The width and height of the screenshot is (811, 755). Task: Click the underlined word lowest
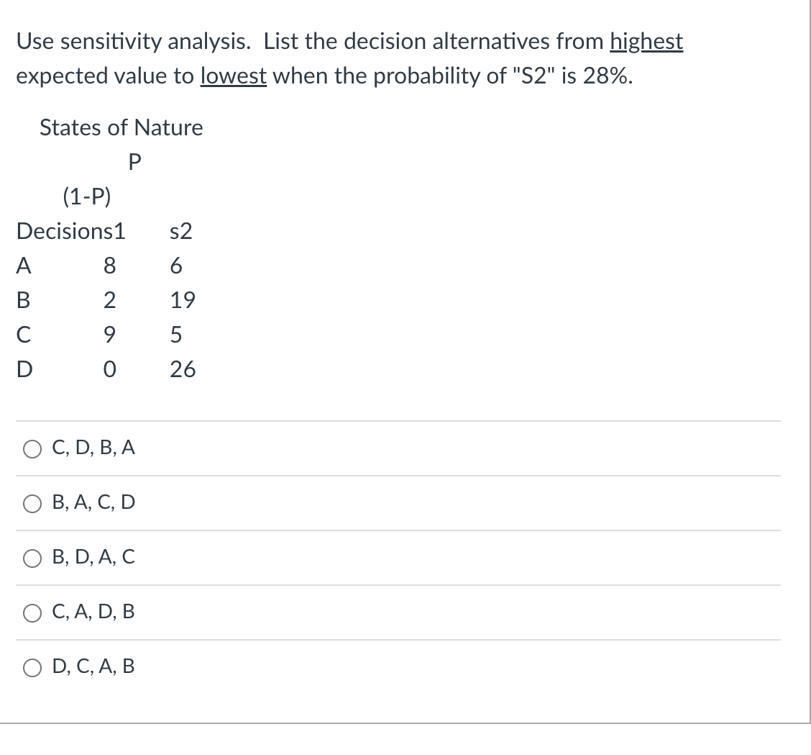pos(234,76)
